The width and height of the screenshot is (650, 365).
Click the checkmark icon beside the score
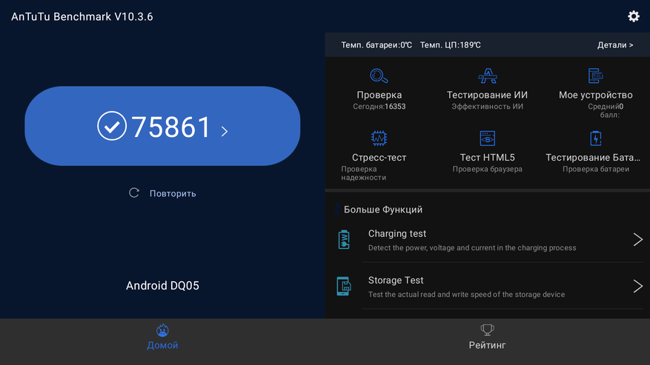[x=111, y=126]
